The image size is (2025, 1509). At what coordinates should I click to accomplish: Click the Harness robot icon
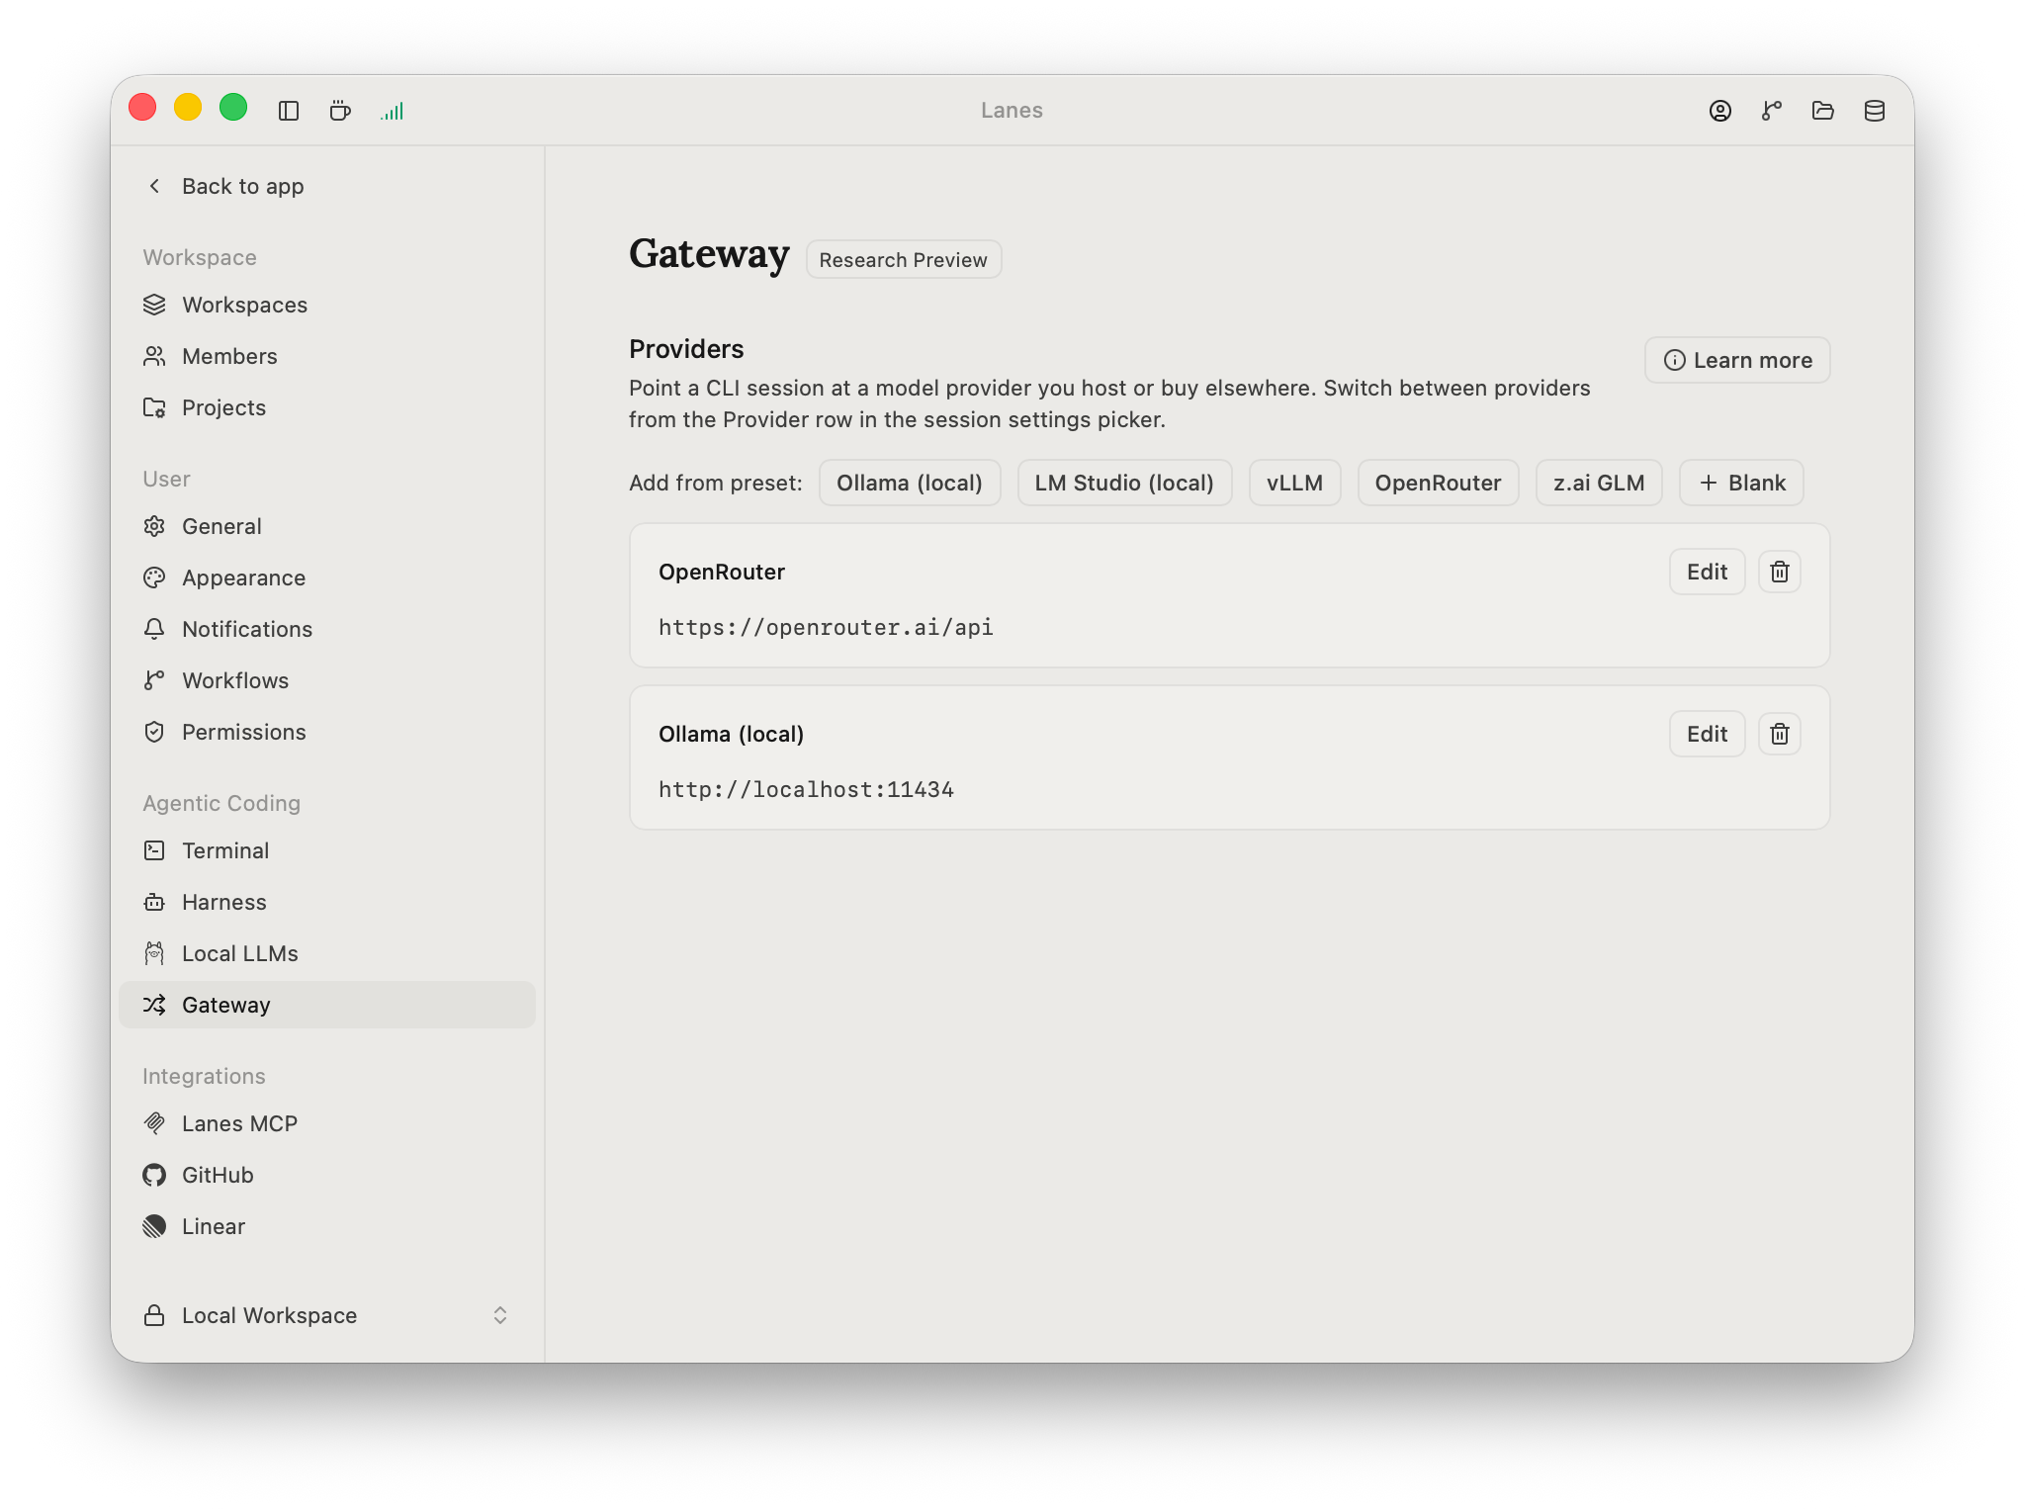click(154, 902)
